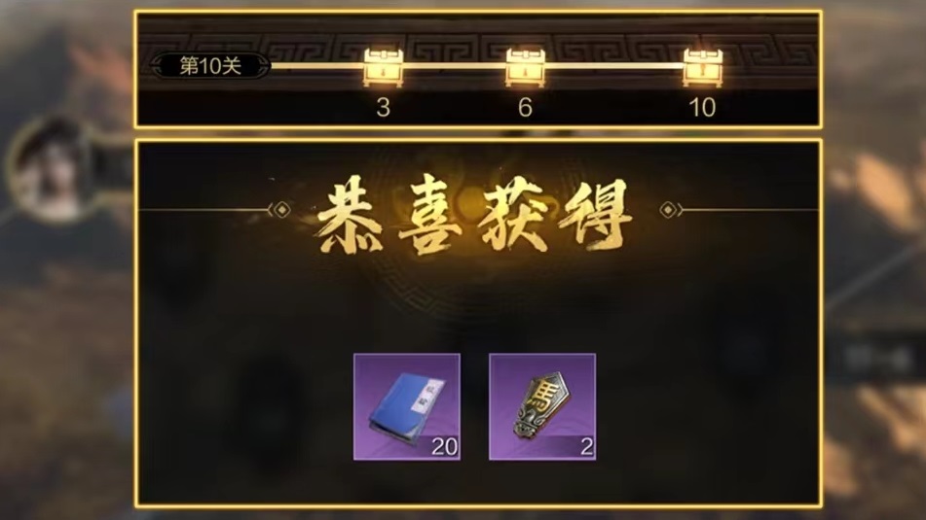Click progress bar between 第10关 and first chest
Image resolution: width=926 pixels, height=520 pixels.
316,65
